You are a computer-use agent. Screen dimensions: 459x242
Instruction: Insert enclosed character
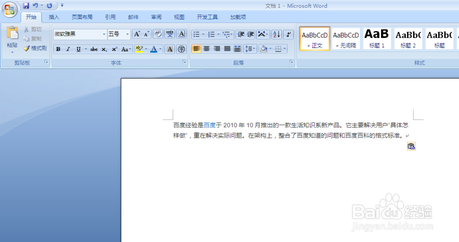coord(181,49)
